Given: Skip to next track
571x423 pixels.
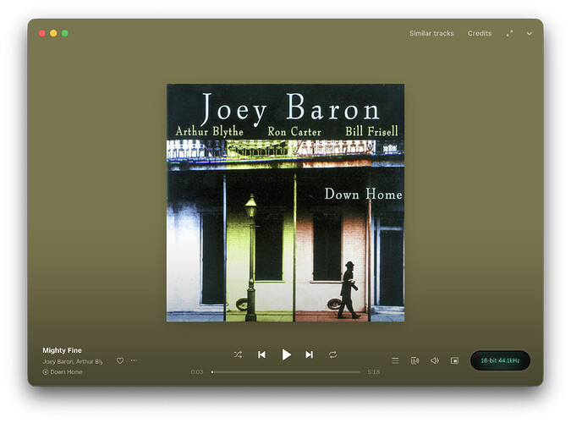Looking at the screenshot, I should pyautogui.click(x=309, y=354).
